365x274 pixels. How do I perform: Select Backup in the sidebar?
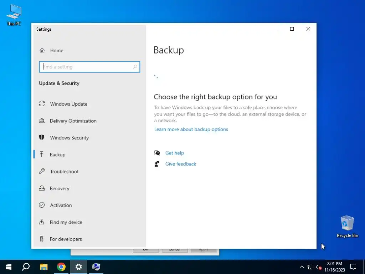[x=57, y=154]
